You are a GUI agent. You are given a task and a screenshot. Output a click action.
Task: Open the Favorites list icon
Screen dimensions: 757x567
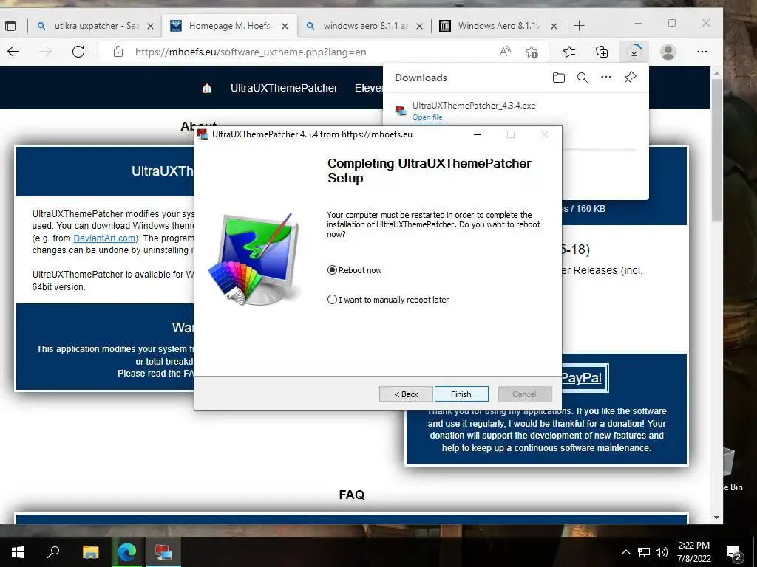[x=569, y=52]
